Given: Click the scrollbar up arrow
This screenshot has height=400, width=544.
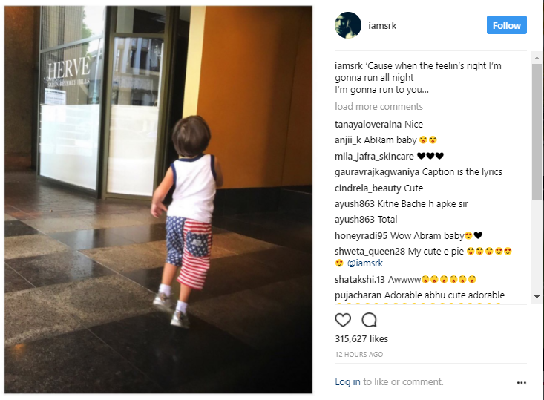Looking at the screenshot, I should coord(537,58).
